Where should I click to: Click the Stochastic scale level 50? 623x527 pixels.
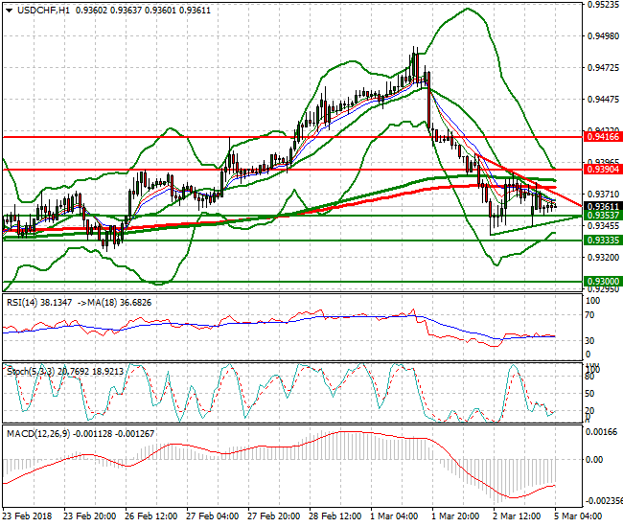click(x=589, y=394)
